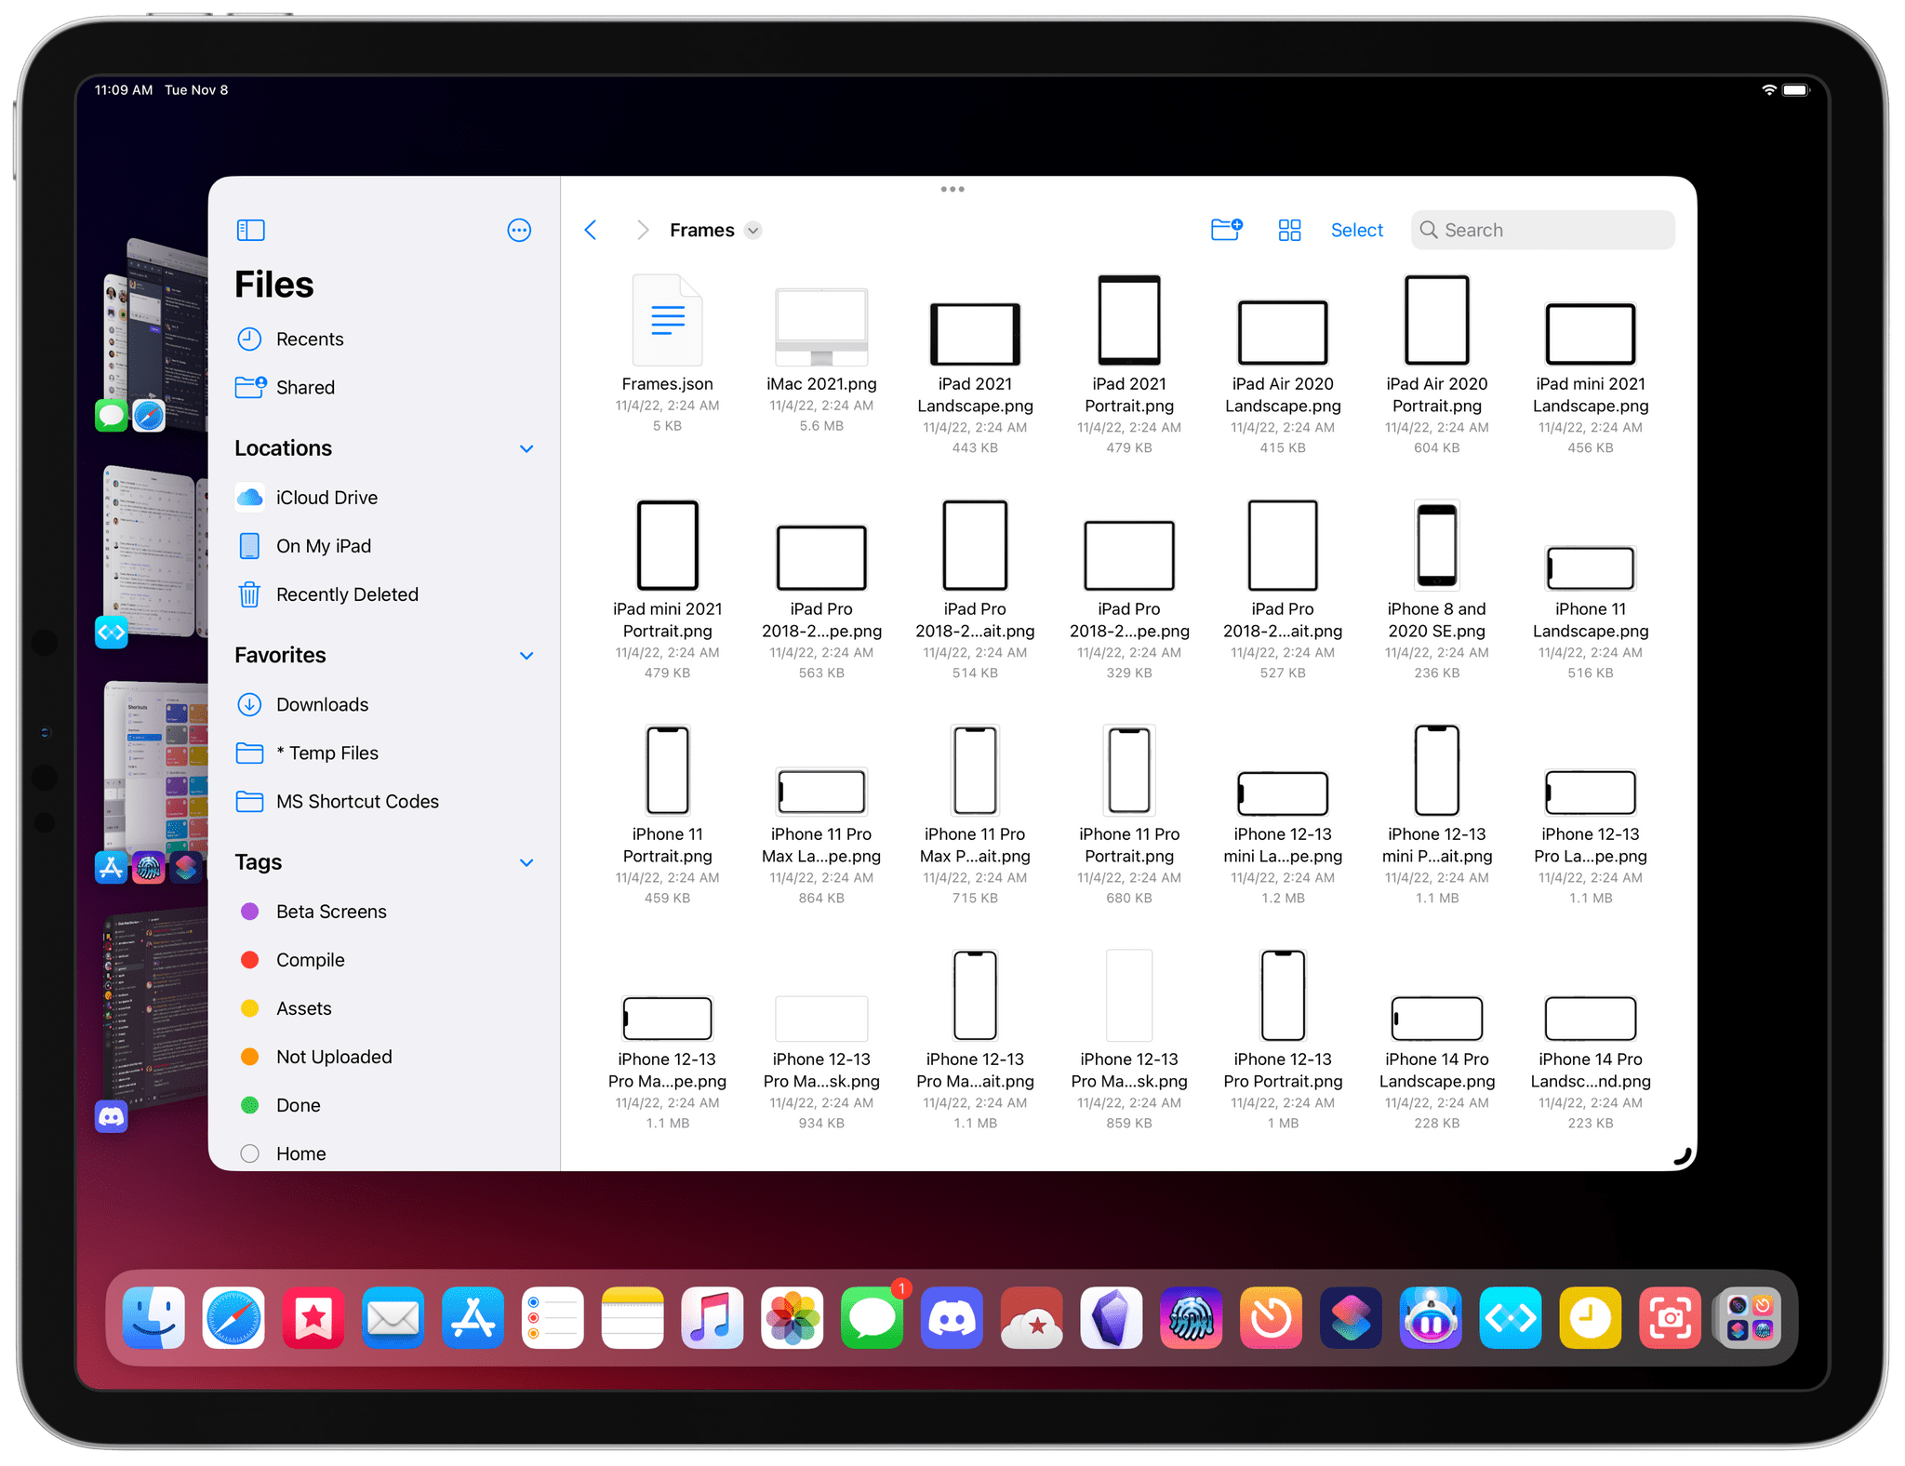Open the window multitasking three-dots control

(952, 189)
